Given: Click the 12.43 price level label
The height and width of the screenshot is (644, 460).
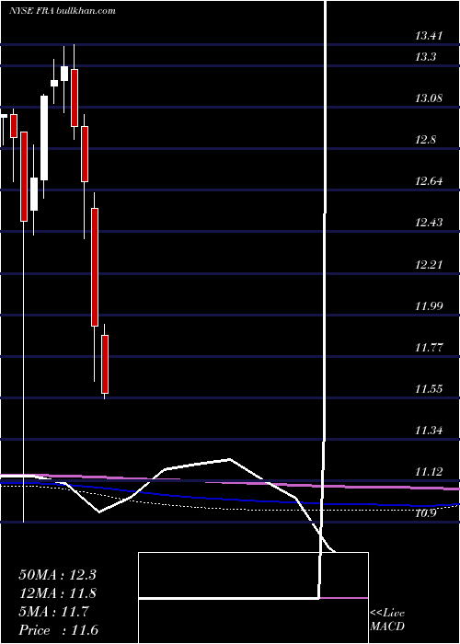Looking at the screenshot, I should (x=429, y=223).
